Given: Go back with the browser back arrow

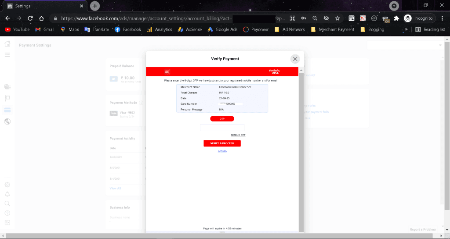Looking at the screenshot, I should (x=8, y=18).
